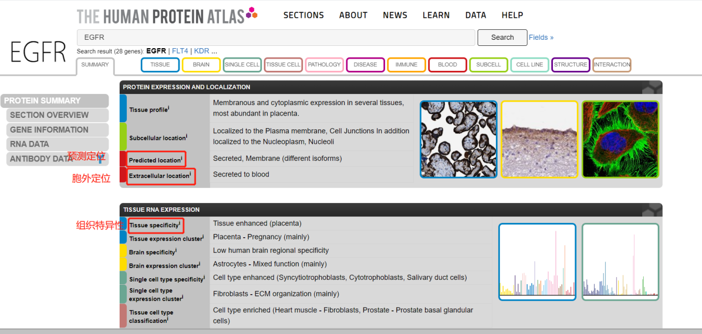
Task: Open the green fluorescent subcellular image
Action: pos(620,139)
